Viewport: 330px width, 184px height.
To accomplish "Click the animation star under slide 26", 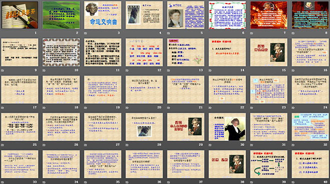I will tap(44, 145).
